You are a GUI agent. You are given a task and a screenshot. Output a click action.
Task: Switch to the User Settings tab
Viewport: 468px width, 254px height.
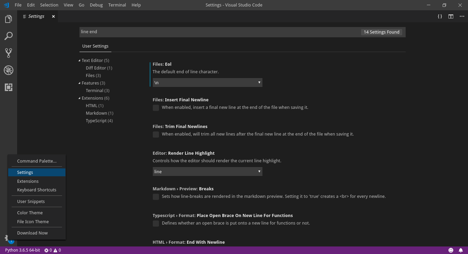point(95,46)
